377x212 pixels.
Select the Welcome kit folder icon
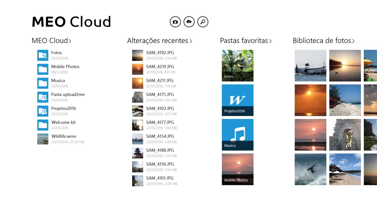click(x=43, y=125)
